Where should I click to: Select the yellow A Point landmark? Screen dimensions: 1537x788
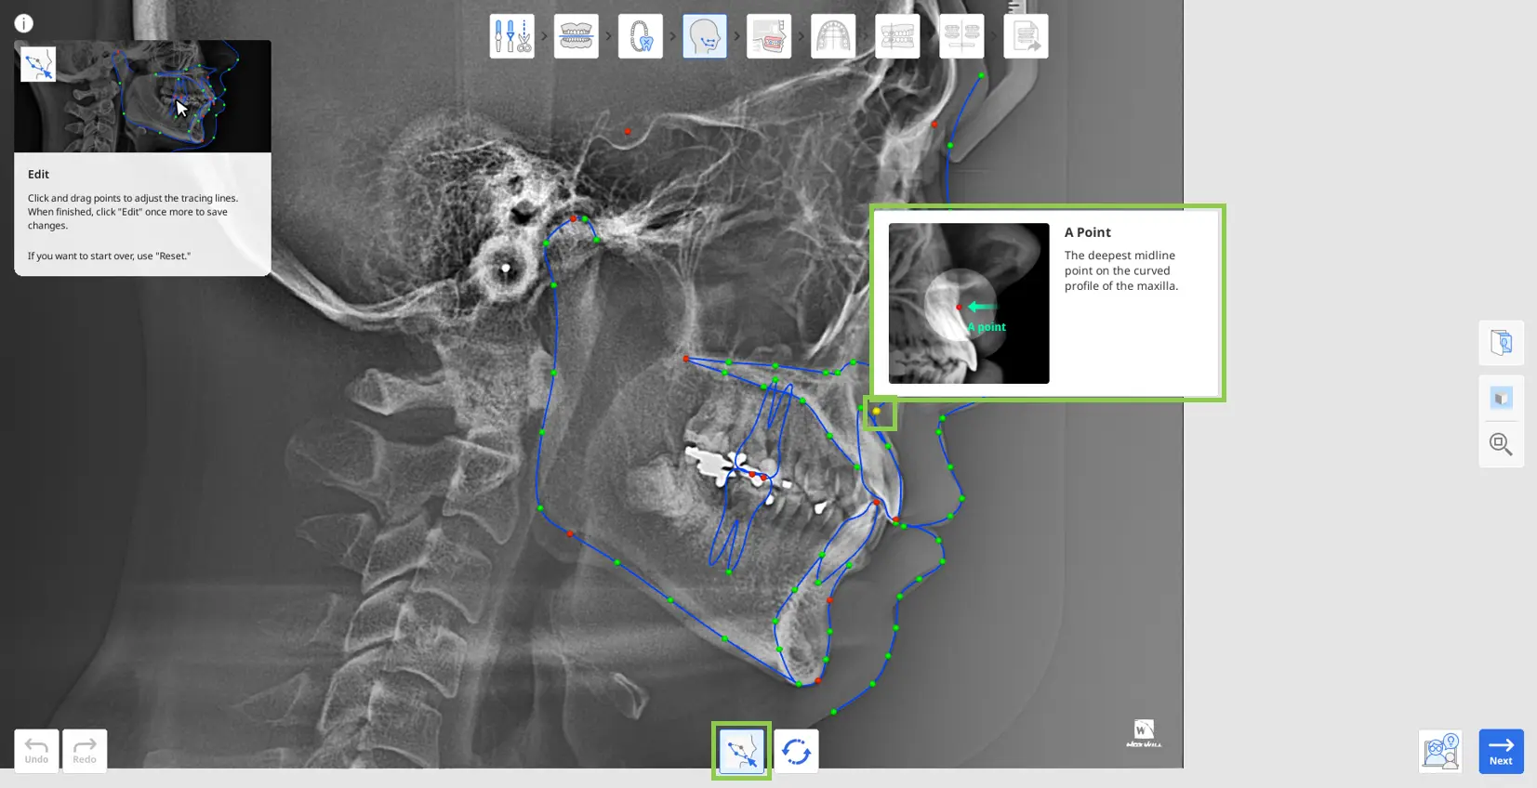coord(877,411)
